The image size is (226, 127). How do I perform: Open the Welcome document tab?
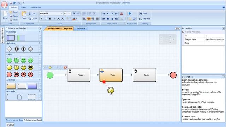pyautogui.click(x=81, y=29)
